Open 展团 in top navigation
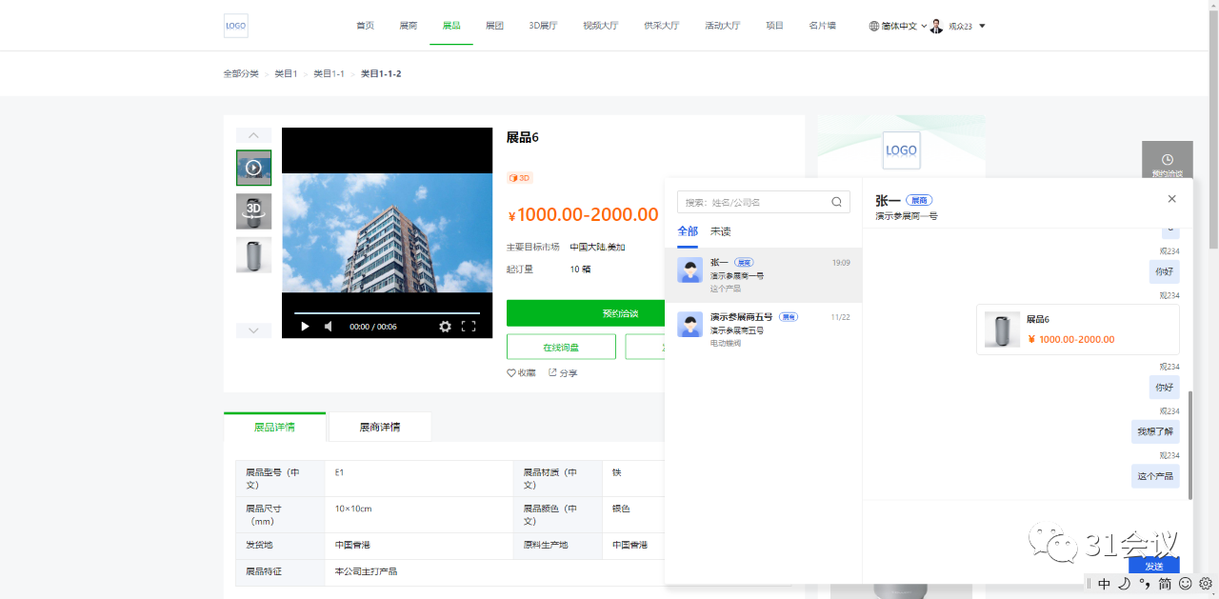The height and width of the screenshot is (599, 1219). click(x=494, y=26)
